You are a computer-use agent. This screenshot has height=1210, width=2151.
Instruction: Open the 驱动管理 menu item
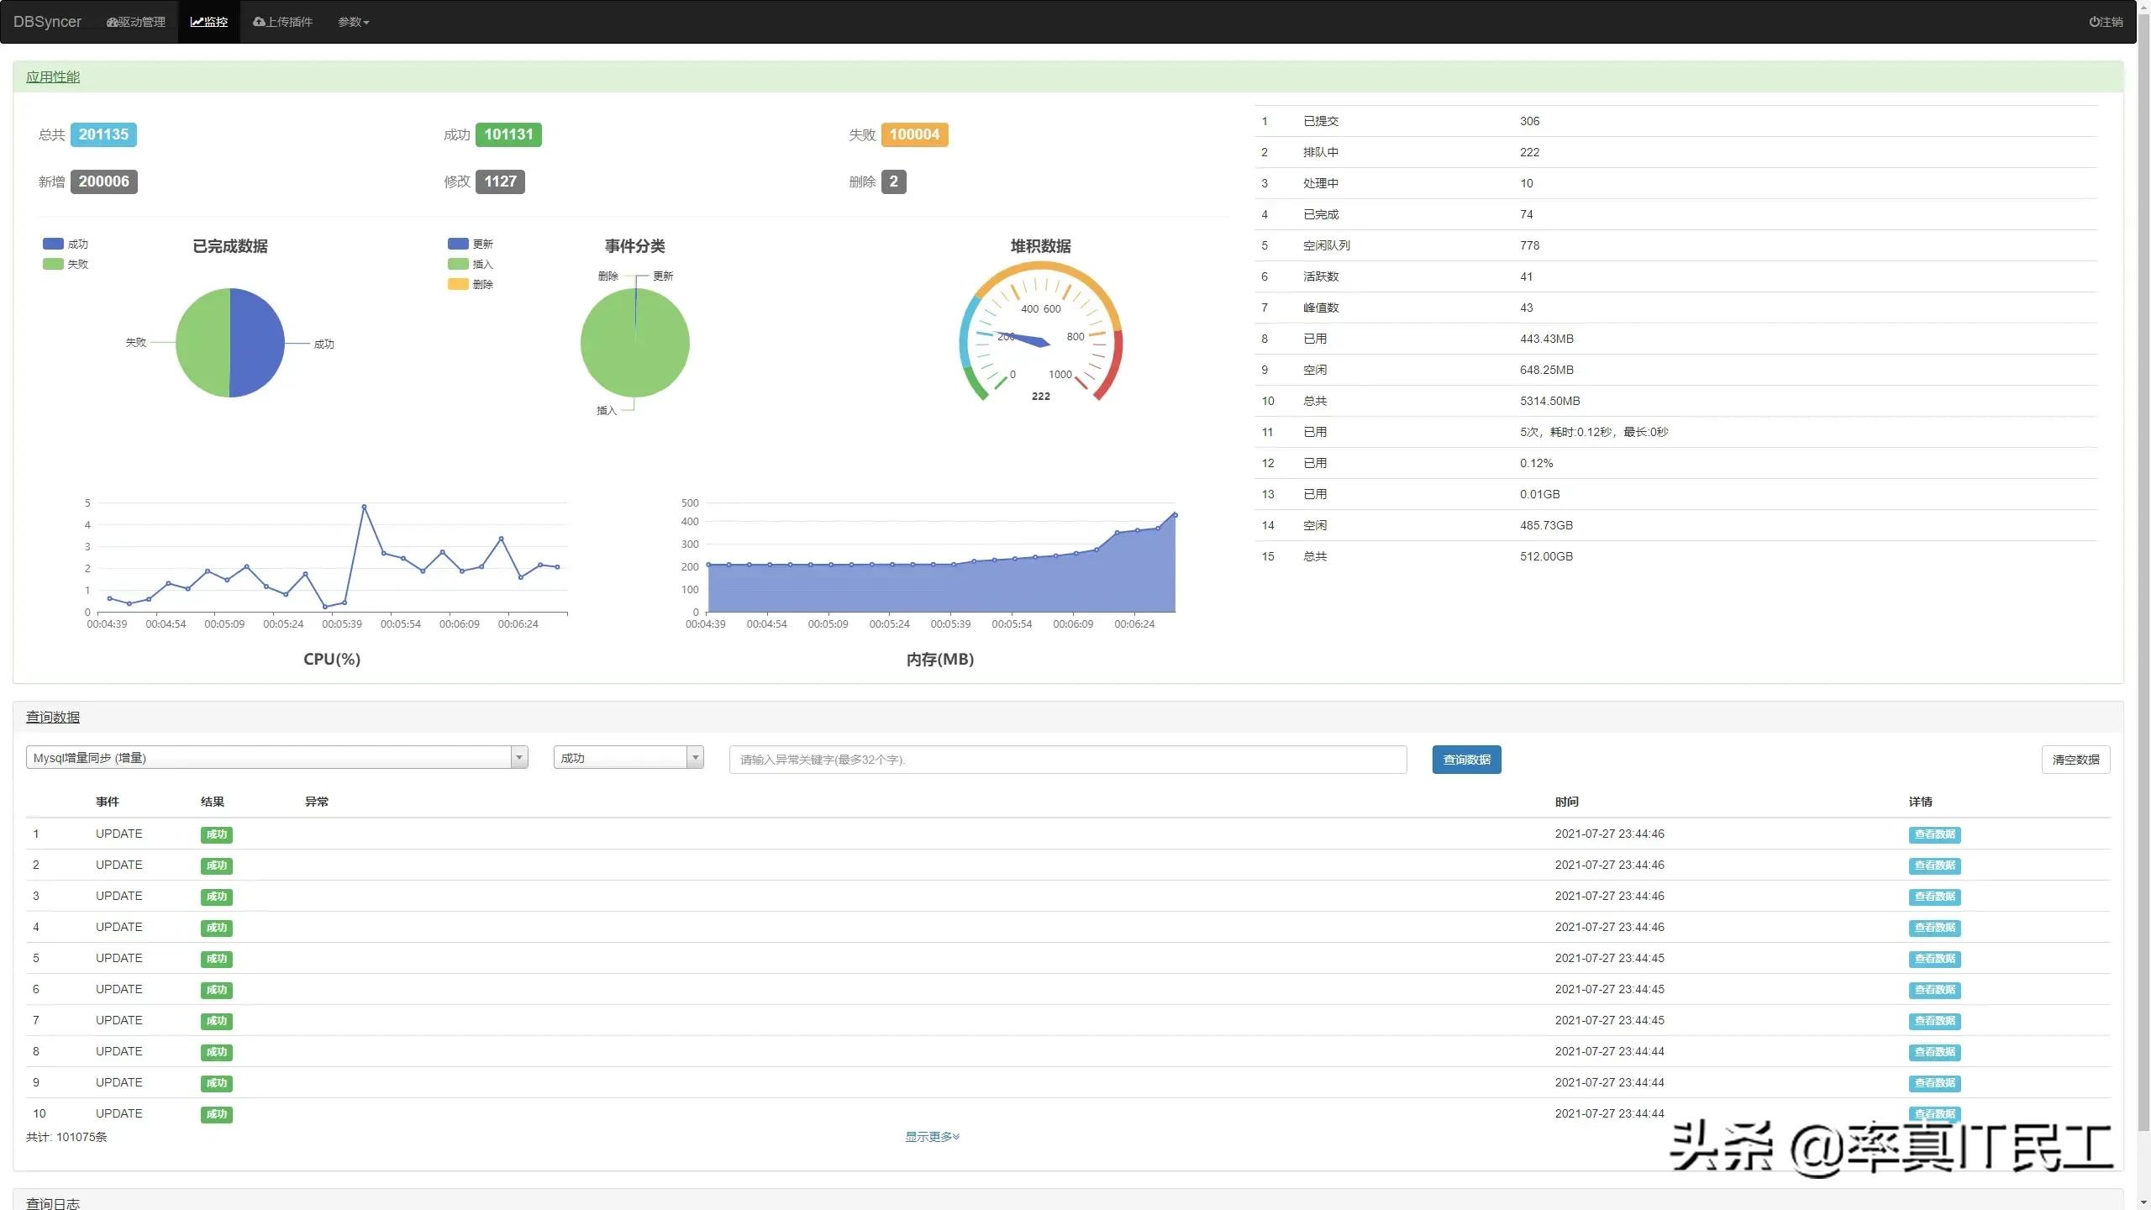pos(136,22)
